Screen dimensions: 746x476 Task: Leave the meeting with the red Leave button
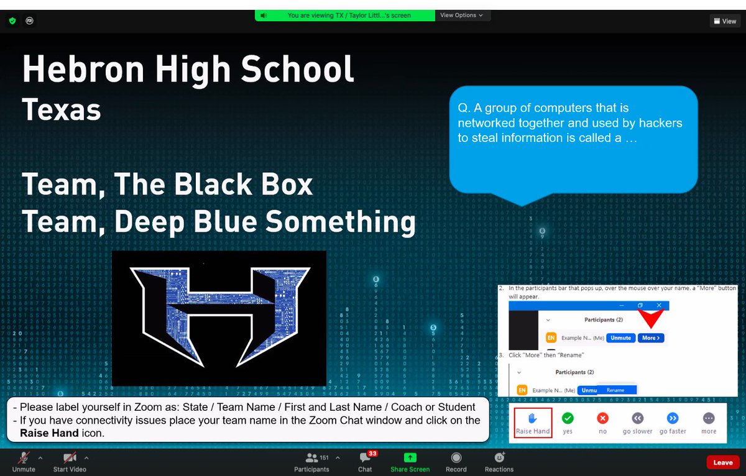723,462
